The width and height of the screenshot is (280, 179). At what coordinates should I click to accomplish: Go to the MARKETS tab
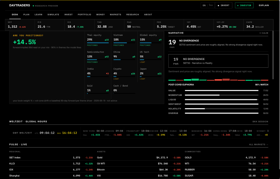click(x=115, y=15)
